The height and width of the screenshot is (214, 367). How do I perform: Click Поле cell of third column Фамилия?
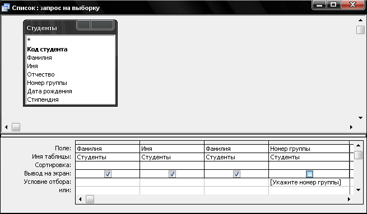click(x=236, y=149)
